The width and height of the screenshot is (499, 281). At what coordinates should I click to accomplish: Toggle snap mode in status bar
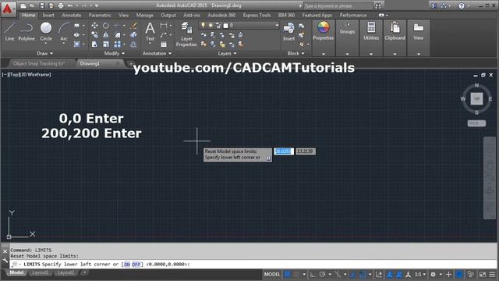[296, 274]
